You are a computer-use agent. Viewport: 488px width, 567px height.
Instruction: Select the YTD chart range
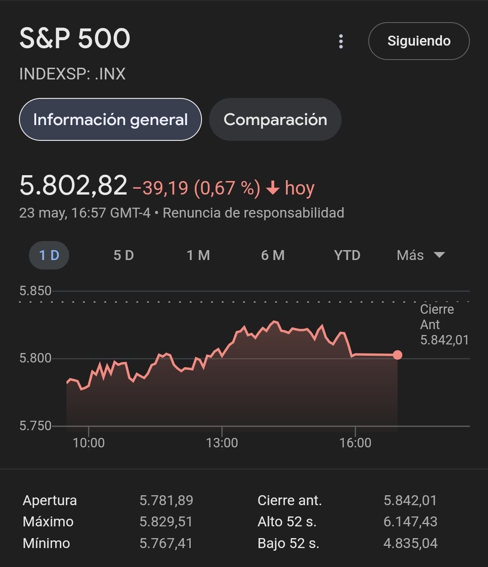[x=347, y=256]
